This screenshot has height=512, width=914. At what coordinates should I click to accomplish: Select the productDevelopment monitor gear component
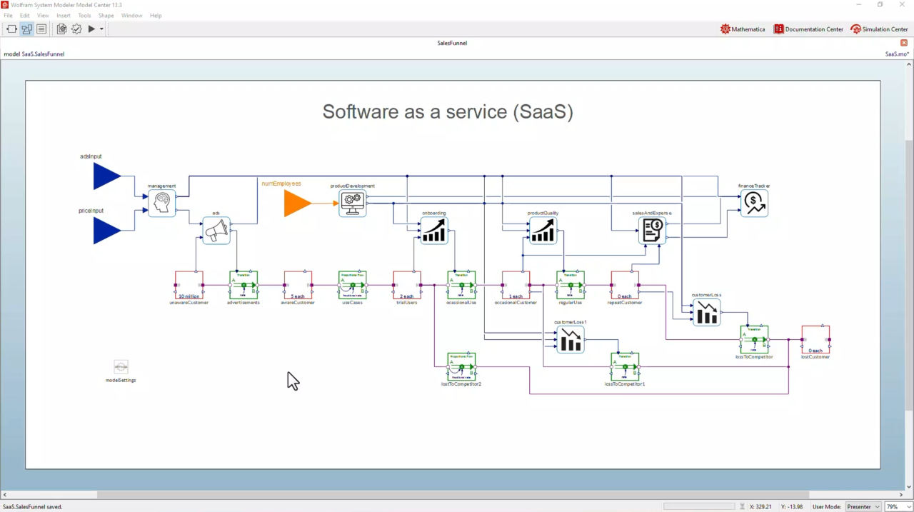click(353, 204)
